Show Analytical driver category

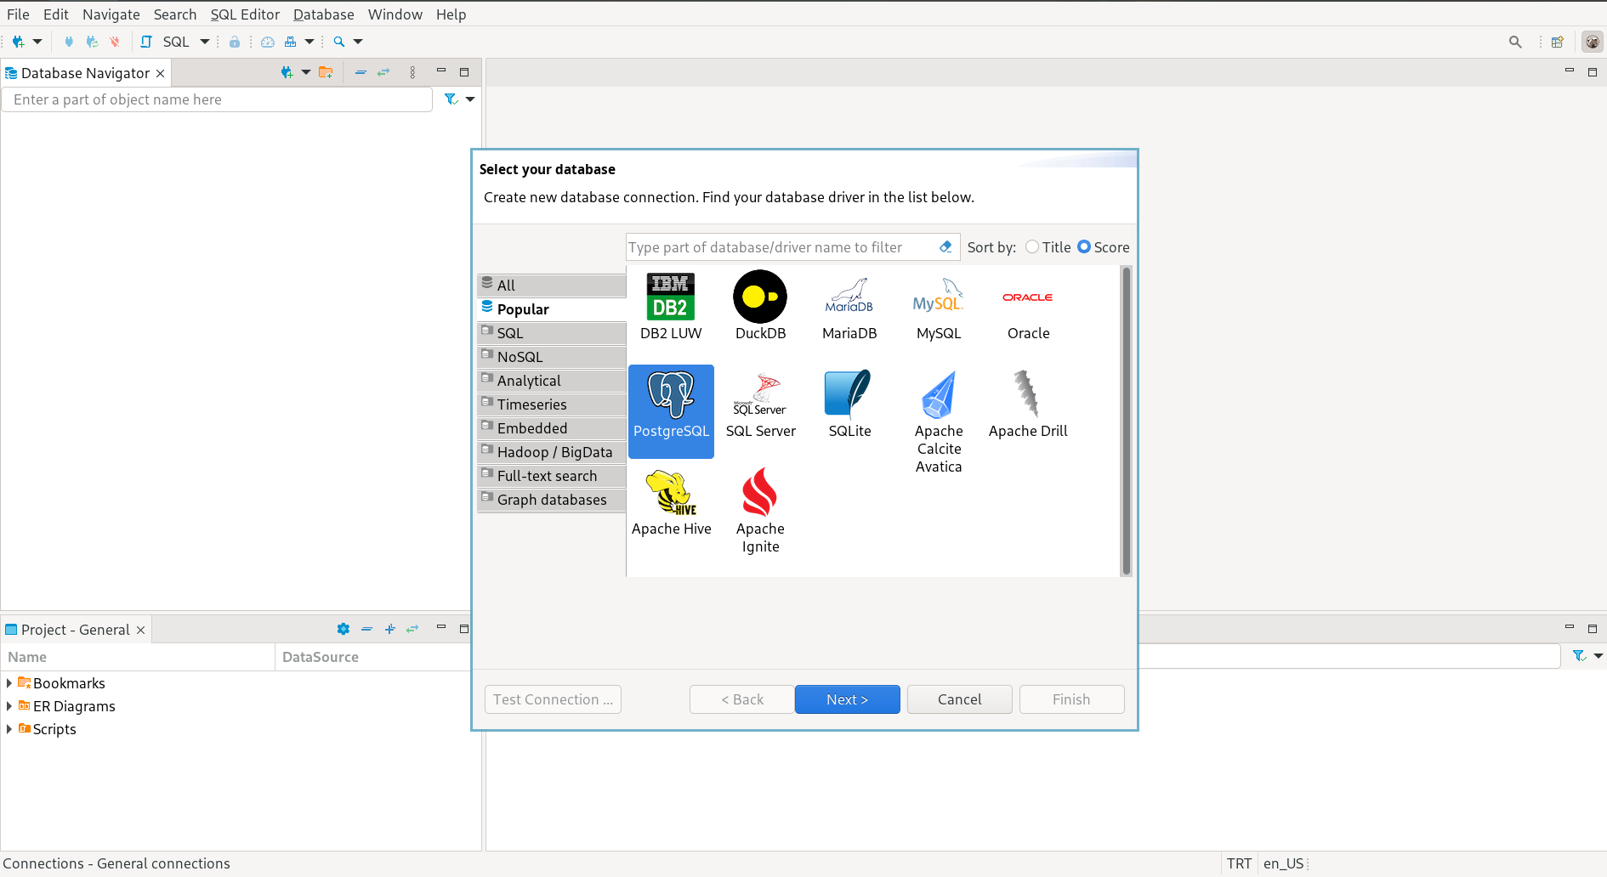552,381
